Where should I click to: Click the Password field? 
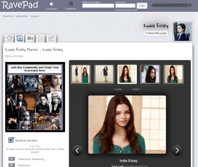(x=125, y=6)
